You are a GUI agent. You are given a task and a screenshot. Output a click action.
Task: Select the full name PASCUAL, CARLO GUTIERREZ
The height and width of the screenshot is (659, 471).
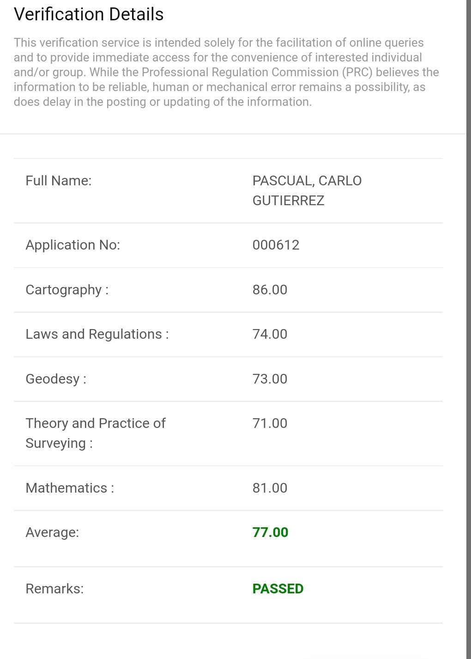click(307, 190)
